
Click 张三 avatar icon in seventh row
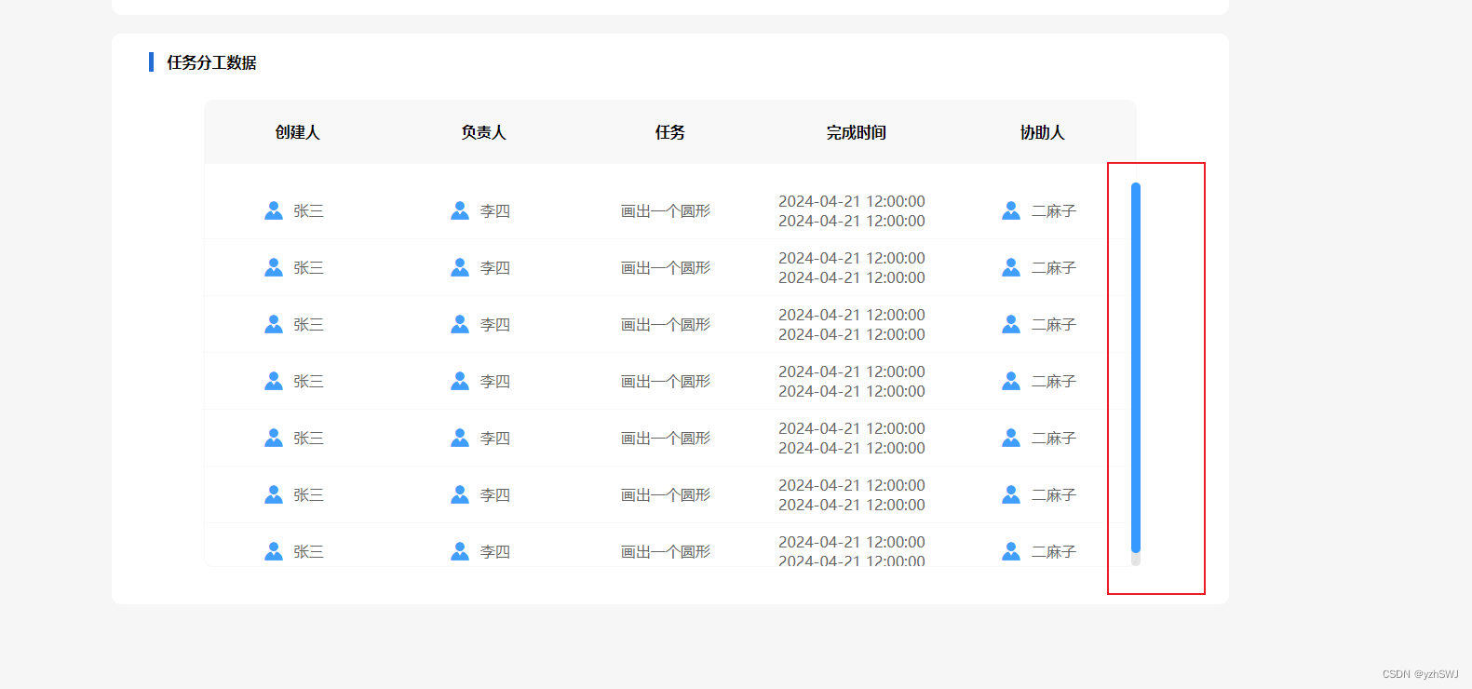274,551
